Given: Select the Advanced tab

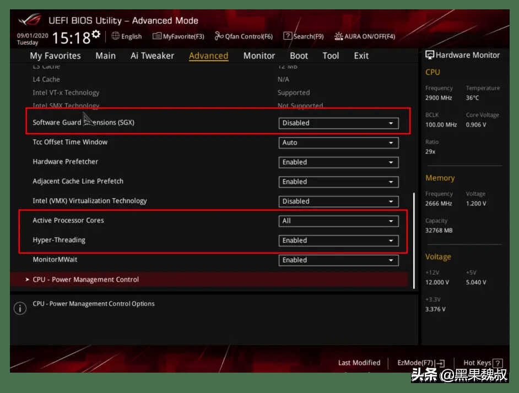Looking at the screenshot, I should [x=208, y=56].
